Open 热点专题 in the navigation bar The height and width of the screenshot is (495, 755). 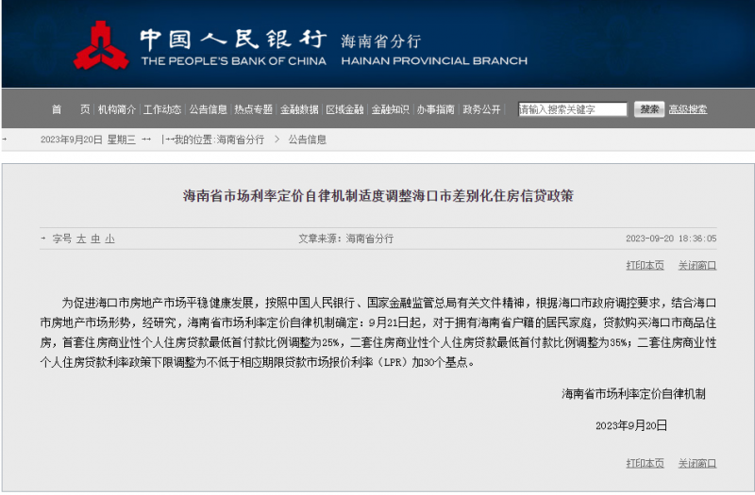click(x=253, y=109)
